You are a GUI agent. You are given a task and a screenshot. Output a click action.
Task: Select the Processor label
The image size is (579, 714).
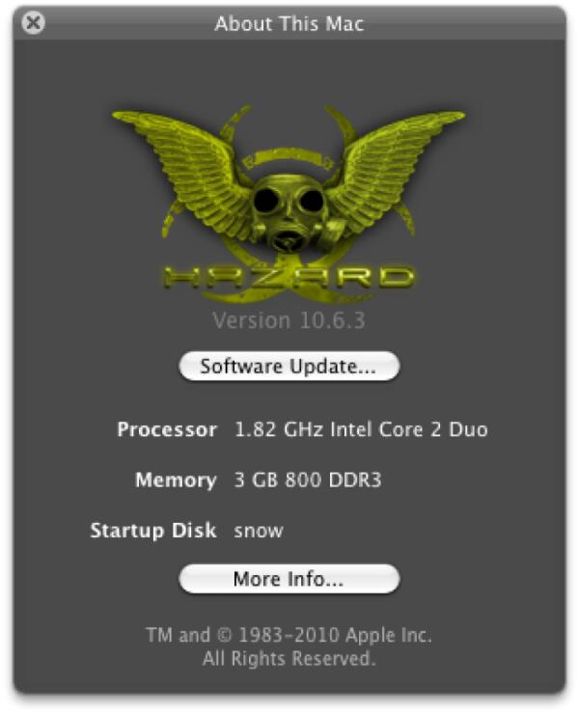[167, 430]
